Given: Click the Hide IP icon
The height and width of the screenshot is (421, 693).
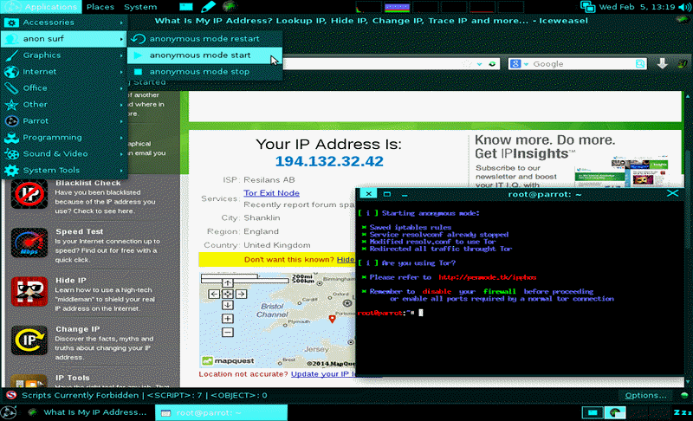Looking at the screenshot, I should [x=29, y=292].
